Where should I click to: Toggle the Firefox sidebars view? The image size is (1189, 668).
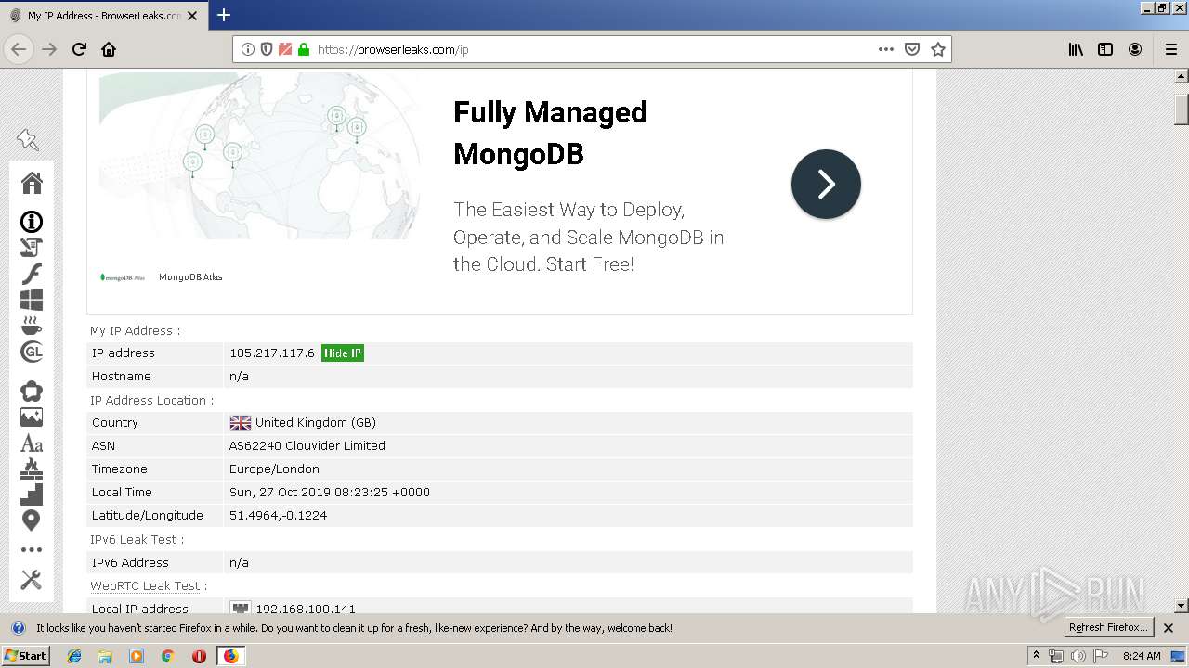point(1105,49)
